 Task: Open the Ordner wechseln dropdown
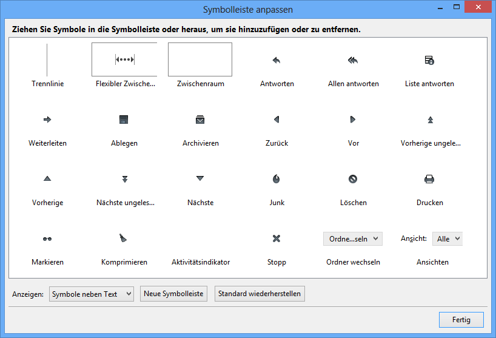pos(353,238)
